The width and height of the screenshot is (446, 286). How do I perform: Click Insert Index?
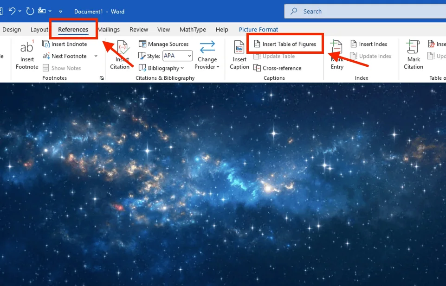[x=368, y=44]
